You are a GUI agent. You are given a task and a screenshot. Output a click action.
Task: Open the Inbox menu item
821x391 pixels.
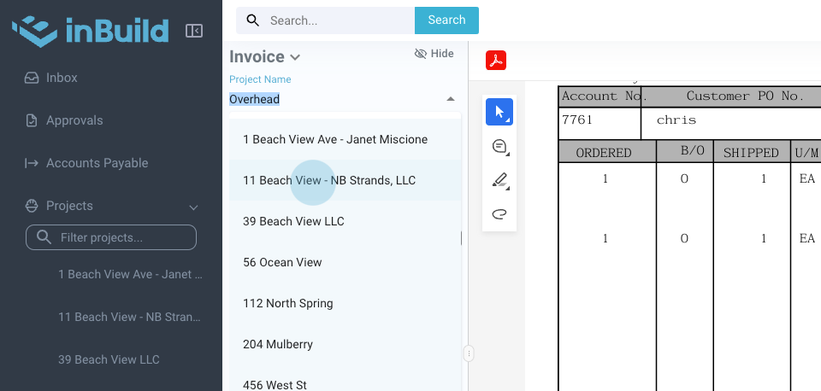[62, 78]
